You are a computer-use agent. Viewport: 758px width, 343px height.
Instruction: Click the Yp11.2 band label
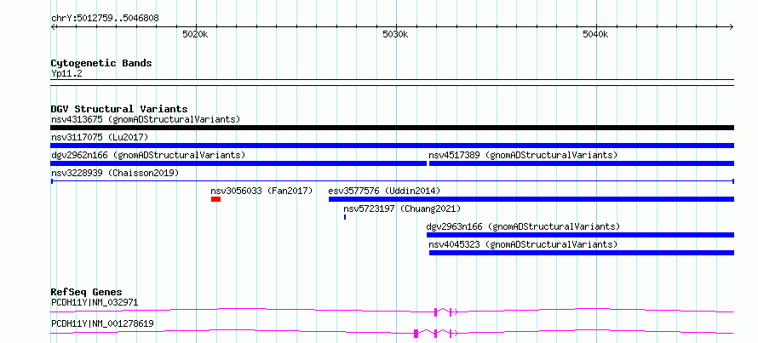pos(66,74)
